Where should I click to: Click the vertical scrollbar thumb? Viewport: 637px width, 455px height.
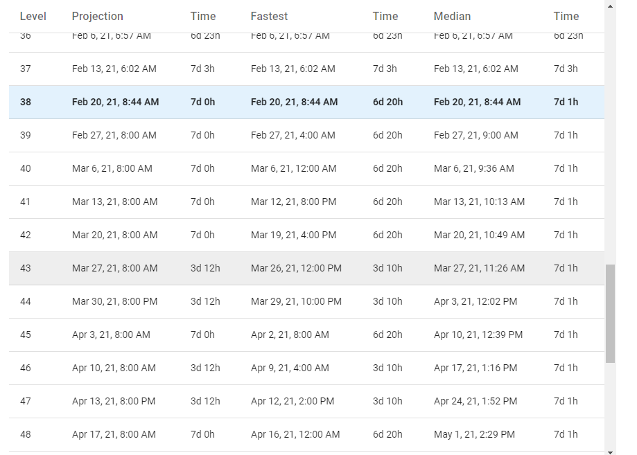(x=610, y=313)
